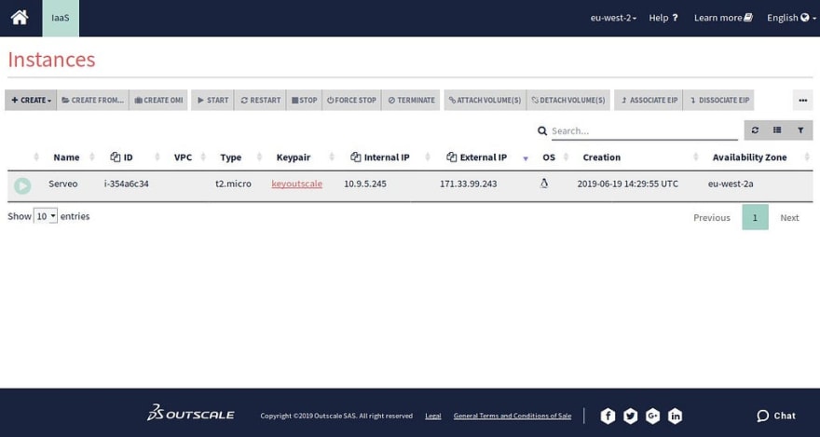Go to the home page icon
The width and height of the screenshot is (820, 437).
[20, 18]
